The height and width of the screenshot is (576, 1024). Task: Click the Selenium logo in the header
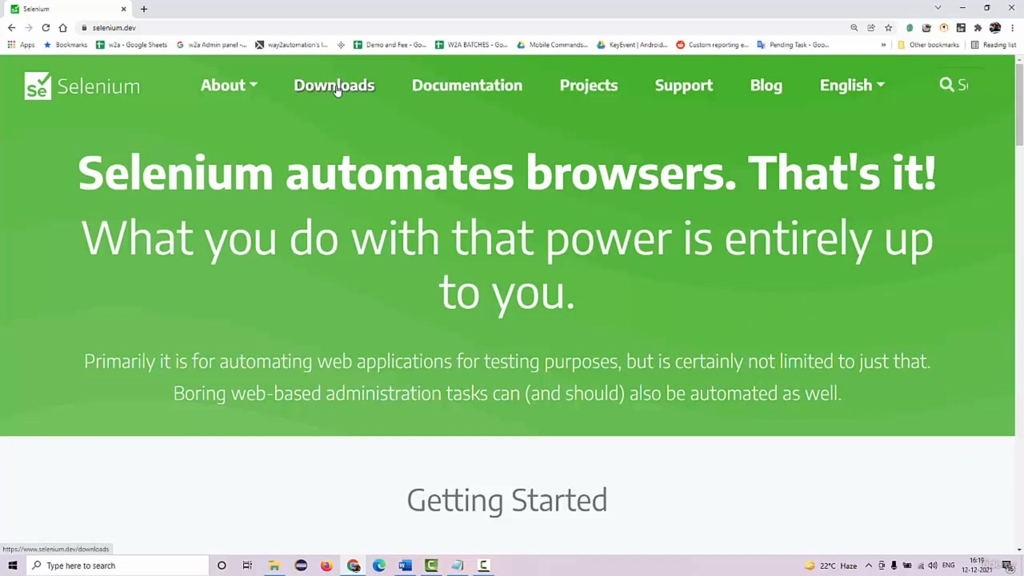click(x=82, y=86)
